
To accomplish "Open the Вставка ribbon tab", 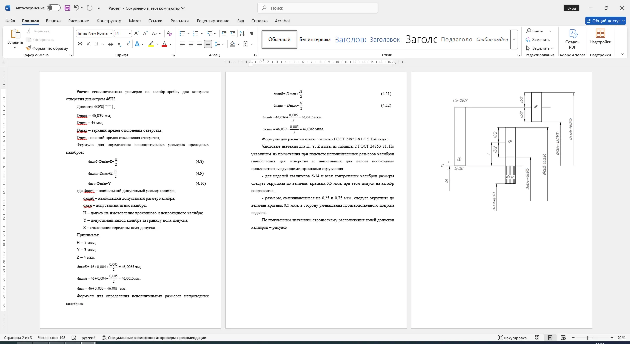I will pos(53,21).
